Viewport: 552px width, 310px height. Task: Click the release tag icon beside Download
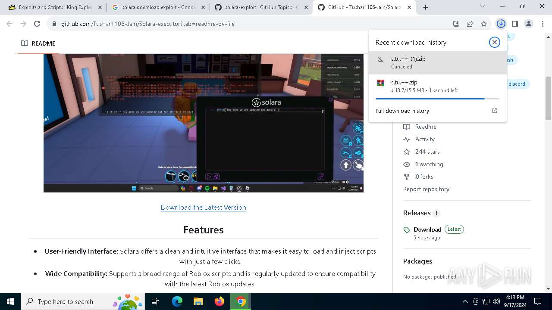[x=407, y=230]
